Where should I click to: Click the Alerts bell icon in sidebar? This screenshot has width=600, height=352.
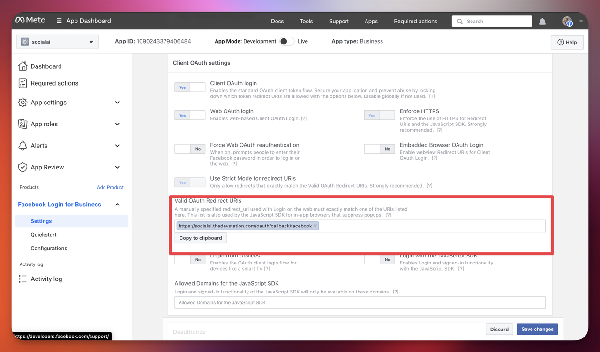[22, 145]
